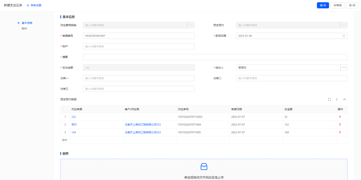Open 表单设置 form settings
This screenshot has height=180, width=361.
pos(34,5)
